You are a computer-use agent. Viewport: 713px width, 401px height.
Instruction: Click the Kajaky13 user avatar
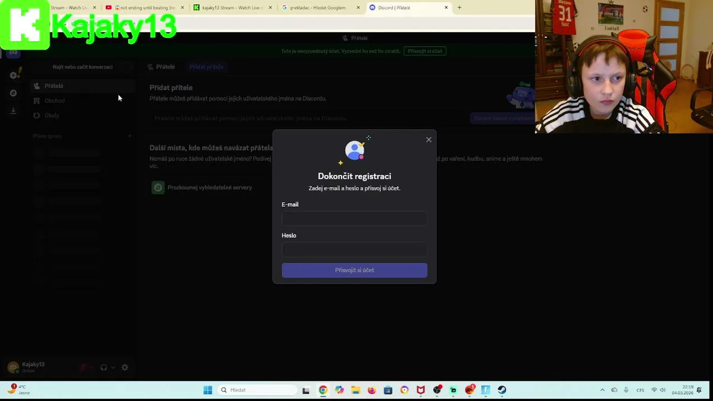13,368
